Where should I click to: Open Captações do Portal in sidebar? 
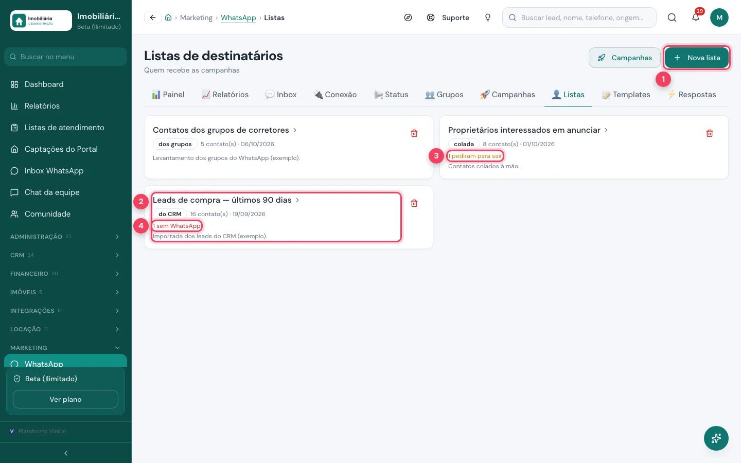pyautogui.click(x=65, y=149)
